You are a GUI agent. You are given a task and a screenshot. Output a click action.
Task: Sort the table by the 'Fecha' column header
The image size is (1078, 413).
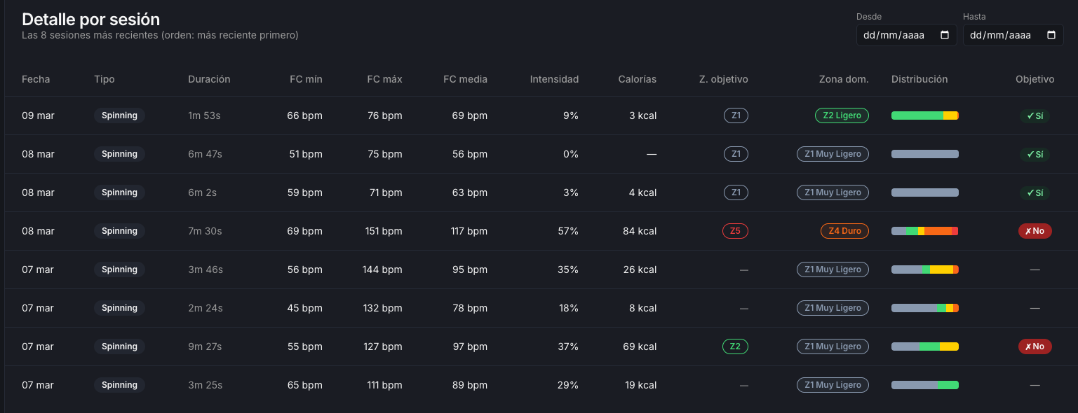coord(35,79)
